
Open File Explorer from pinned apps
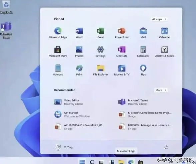pyautogui.click(x=101, y=70)
